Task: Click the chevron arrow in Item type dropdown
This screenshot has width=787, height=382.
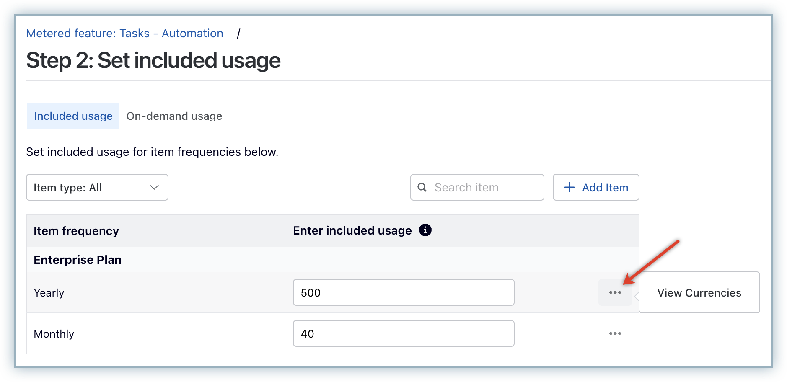Action: (x=154, y=187)
